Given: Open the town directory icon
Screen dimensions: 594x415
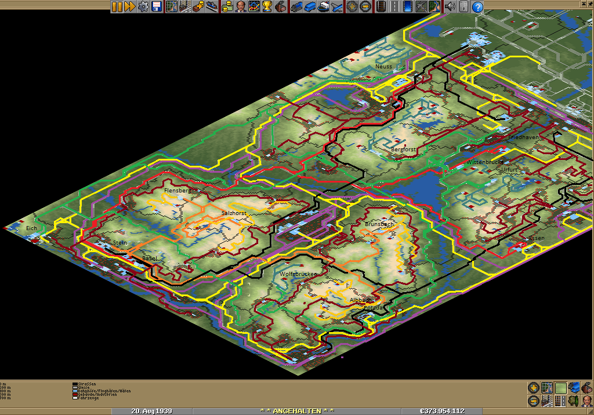Looking at the screenshot, I should tap(185, 6).
